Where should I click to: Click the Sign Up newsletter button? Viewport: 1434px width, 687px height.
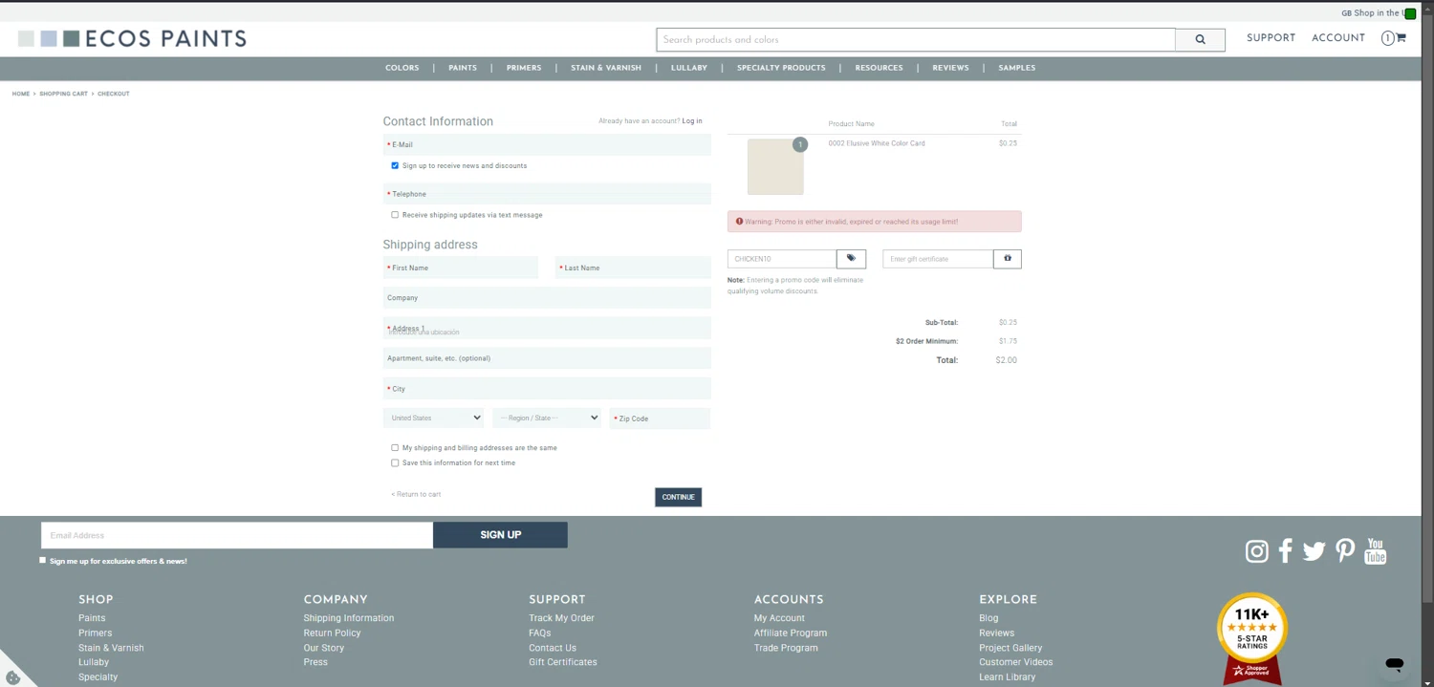click(x=500, y=535)
